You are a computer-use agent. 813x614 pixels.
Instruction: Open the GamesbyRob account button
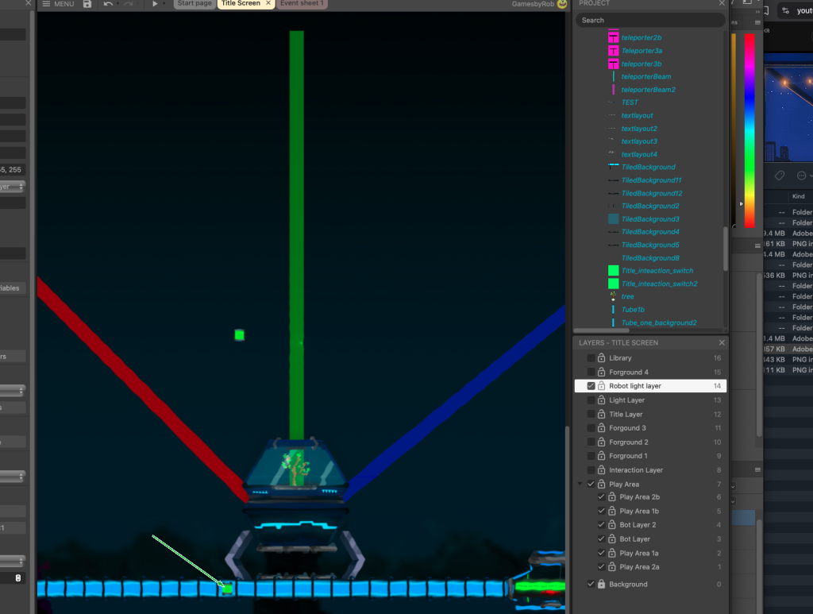(x=539, y=4)
